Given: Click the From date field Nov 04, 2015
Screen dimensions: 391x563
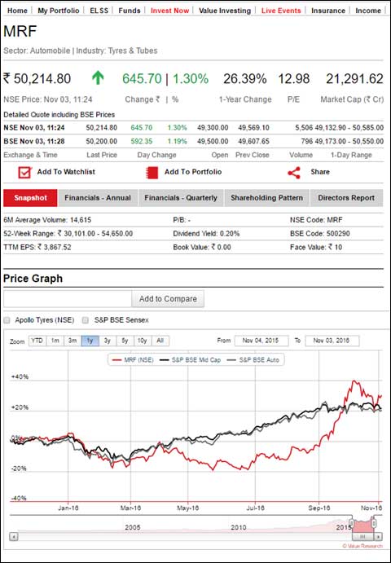Looking at the screenshot, I should [261, 341].
